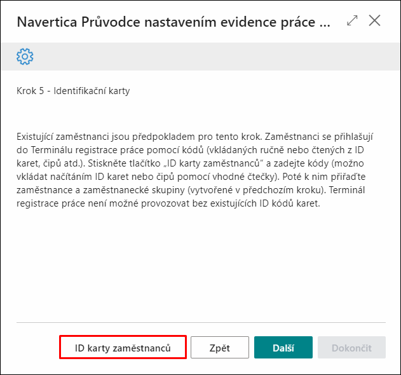The height and width of the screenshot is (375, 401).
Task: Expand the wizard dialog to full screen
Action: tap(352, 20)
